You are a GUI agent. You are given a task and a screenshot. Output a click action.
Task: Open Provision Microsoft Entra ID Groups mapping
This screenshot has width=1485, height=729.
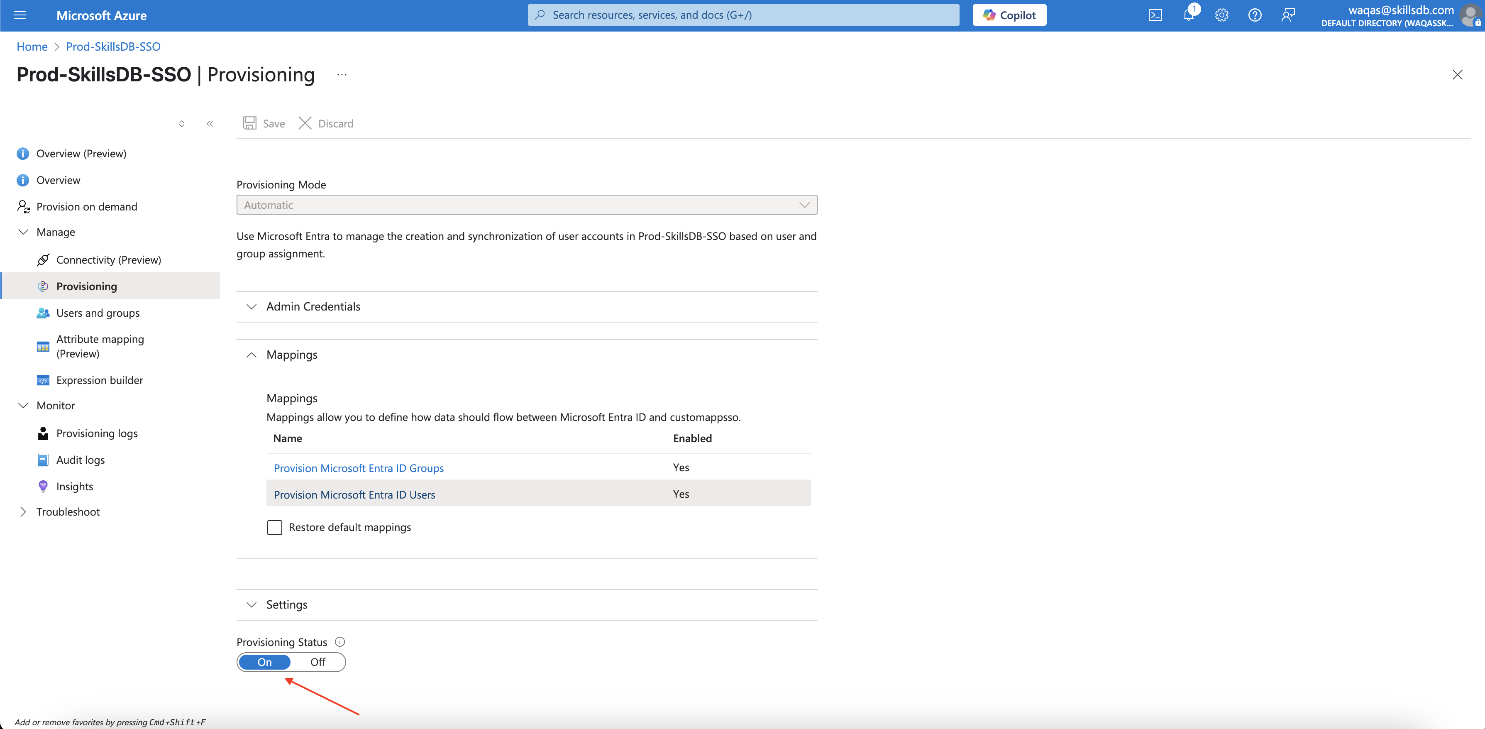click(359, 468)
